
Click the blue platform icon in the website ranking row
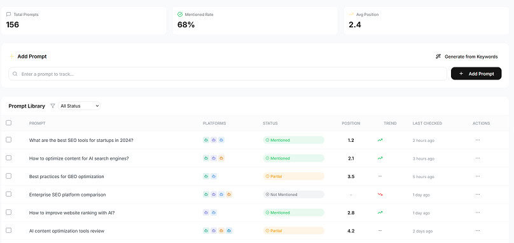(214, 212)
